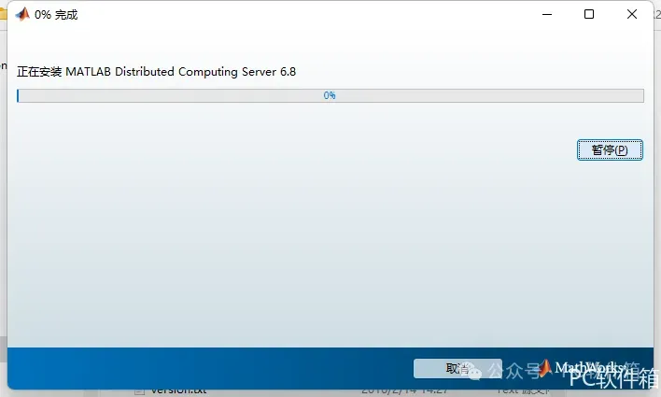Close the installer window
This screenshot has height=397, width=661.
point(631,14)
